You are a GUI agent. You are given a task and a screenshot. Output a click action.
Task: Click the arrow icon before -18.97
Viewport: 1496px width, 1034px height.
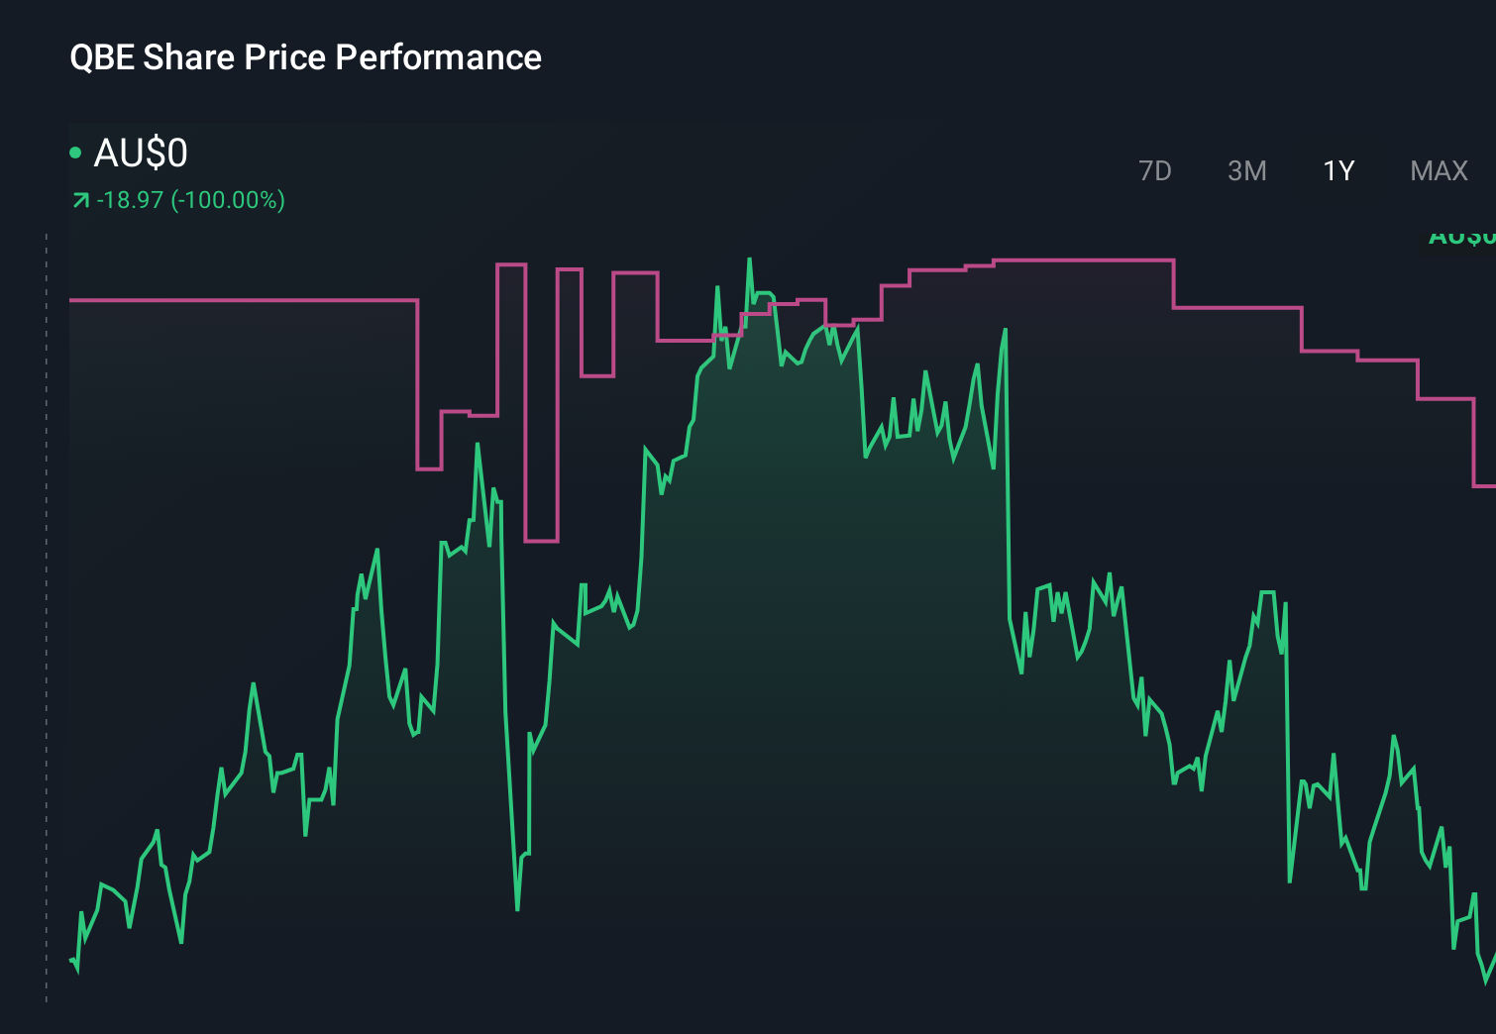point(80,201)
